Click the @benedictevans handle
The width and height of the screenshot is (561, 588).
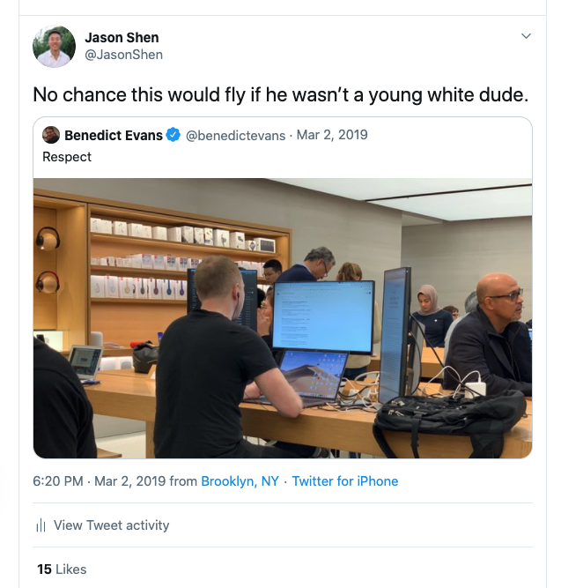235,136
